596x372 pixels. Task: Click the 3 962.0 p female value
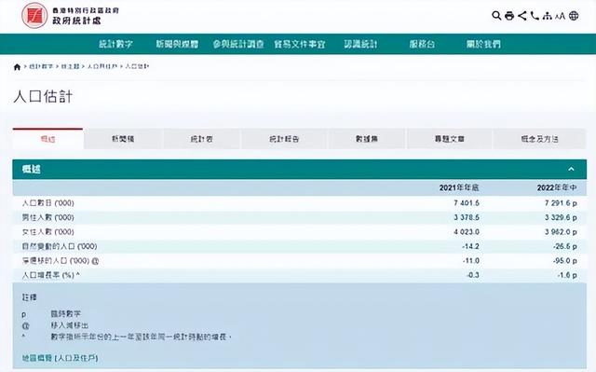pos(561,232)
